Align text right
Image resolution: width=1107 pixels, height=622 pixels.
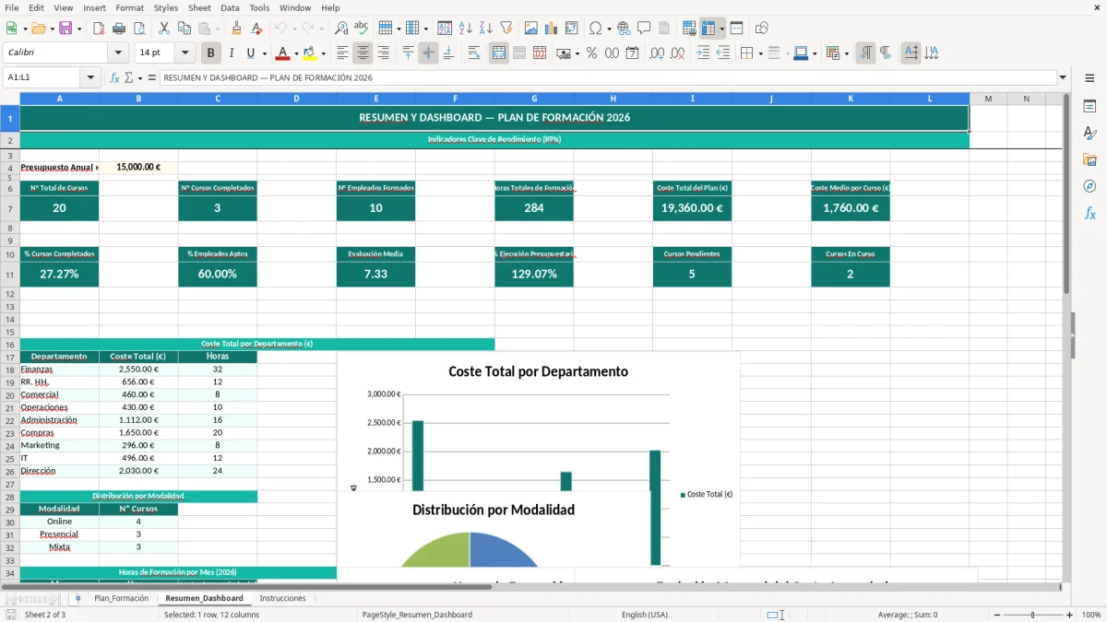383,53
